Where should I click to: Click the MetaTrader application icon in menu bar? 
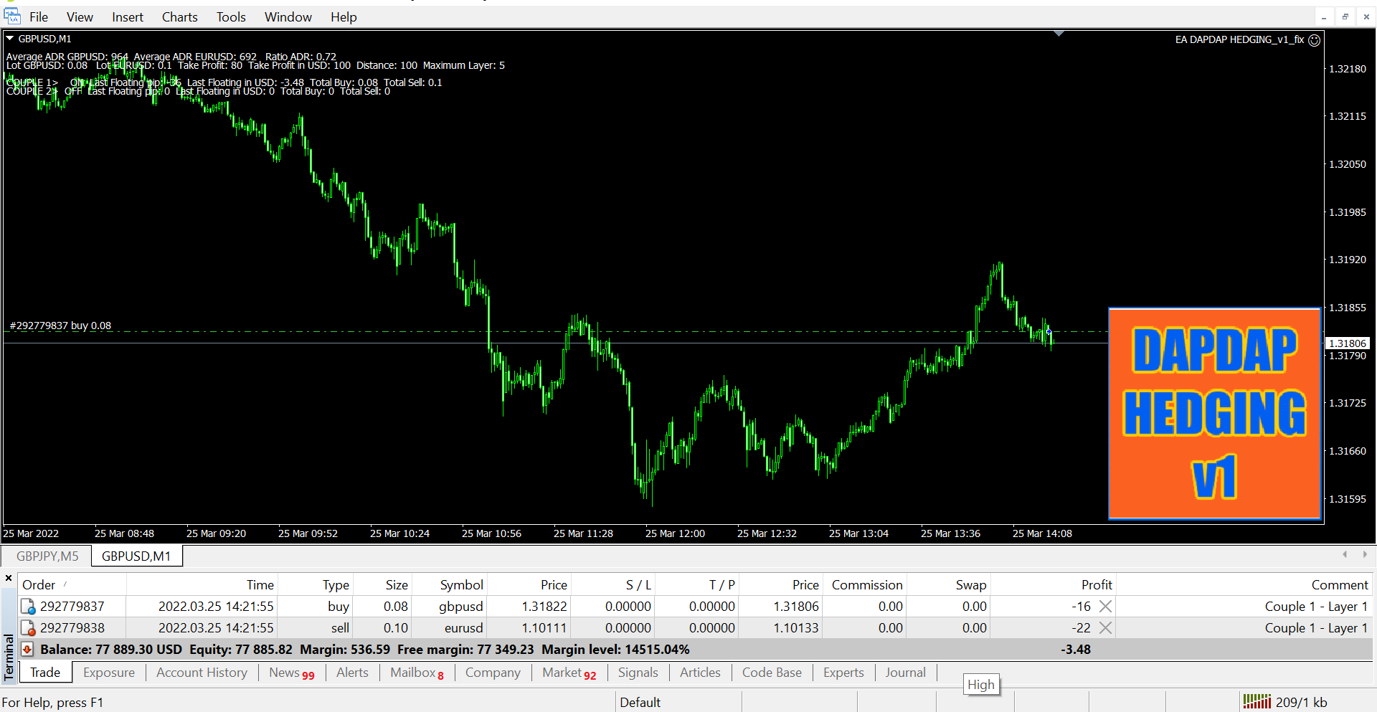point(12,16)
